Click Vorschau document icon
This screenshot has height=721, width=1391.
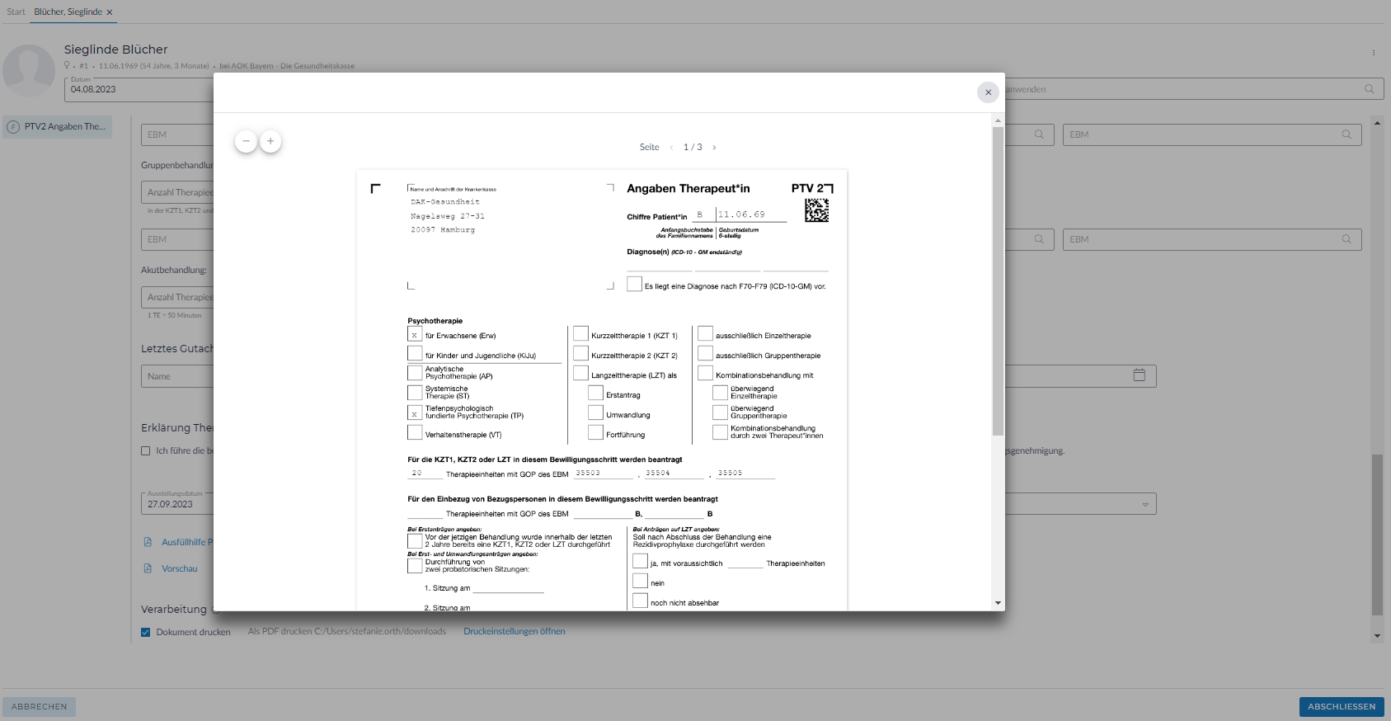(148, 568)
